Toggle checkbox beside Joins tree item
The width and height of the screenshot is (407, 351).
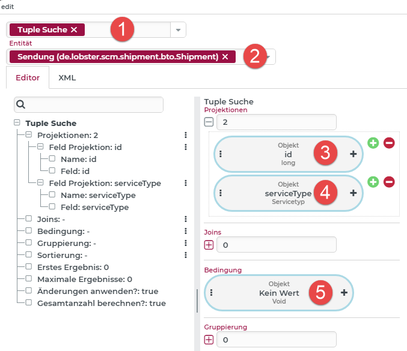(x=28, y=219)
